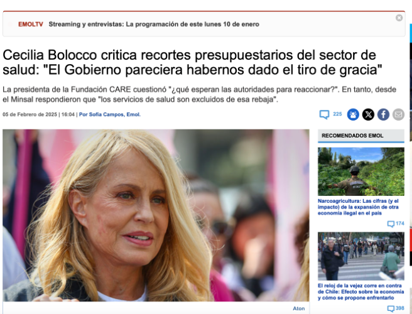Share article via blue community icon
This screenshot has height=314, width=412.
353,114
